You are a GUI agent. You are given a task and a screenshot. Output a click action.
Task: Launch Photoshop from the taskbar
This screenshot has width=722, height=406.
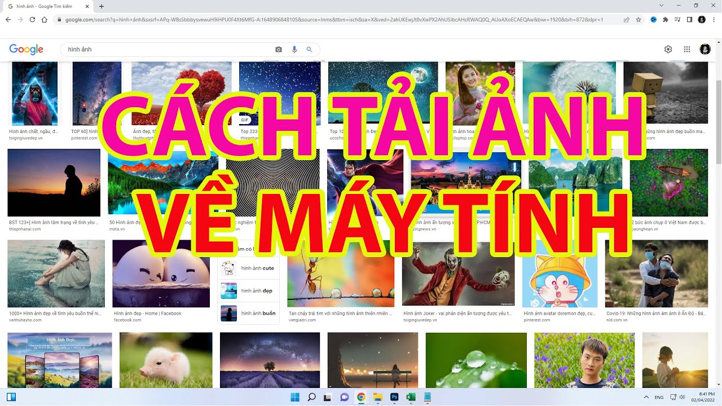click(x=394, y=397)
